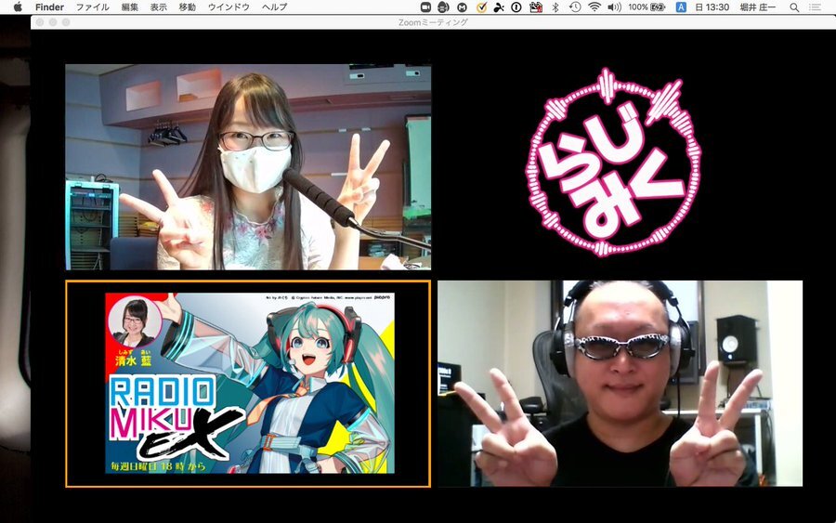Open the ファイル menu

[92, 7]
